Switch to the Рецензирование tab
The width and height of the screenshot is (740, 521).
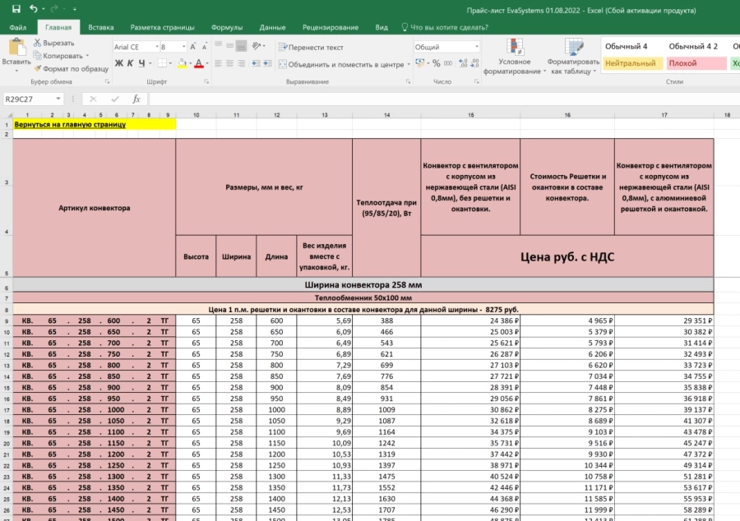(331, 27)
